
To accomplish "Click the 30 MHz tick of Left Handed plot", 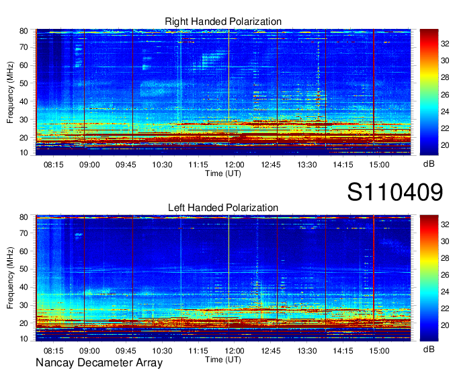I will [24, 305].
